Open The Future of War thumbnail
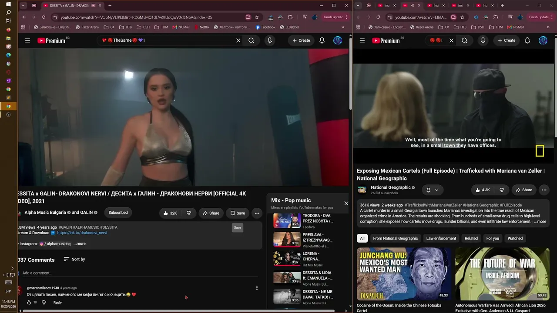 [503, 274]
